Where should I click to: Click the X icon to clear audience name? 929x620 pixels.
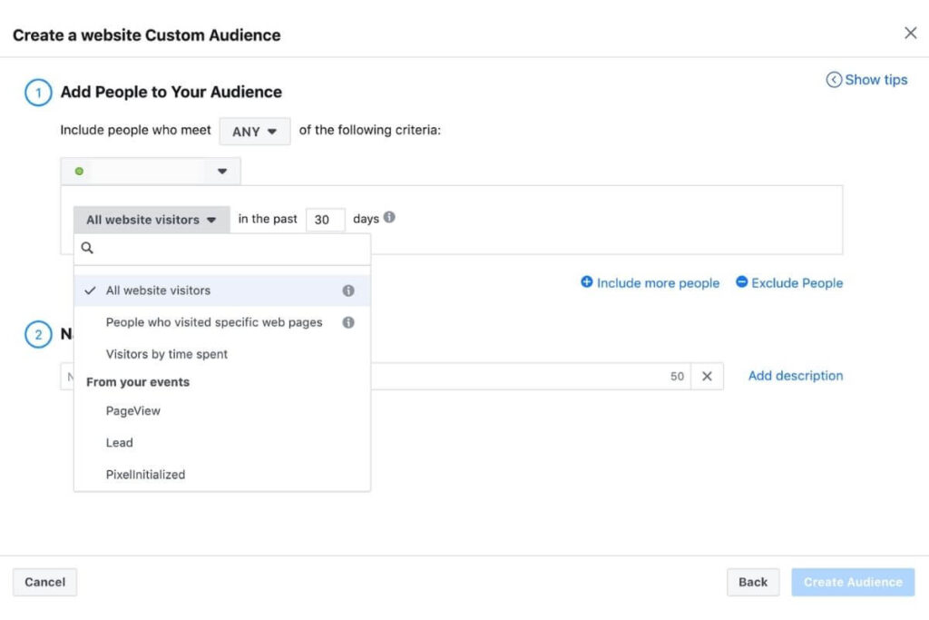[x=707, y=377]
